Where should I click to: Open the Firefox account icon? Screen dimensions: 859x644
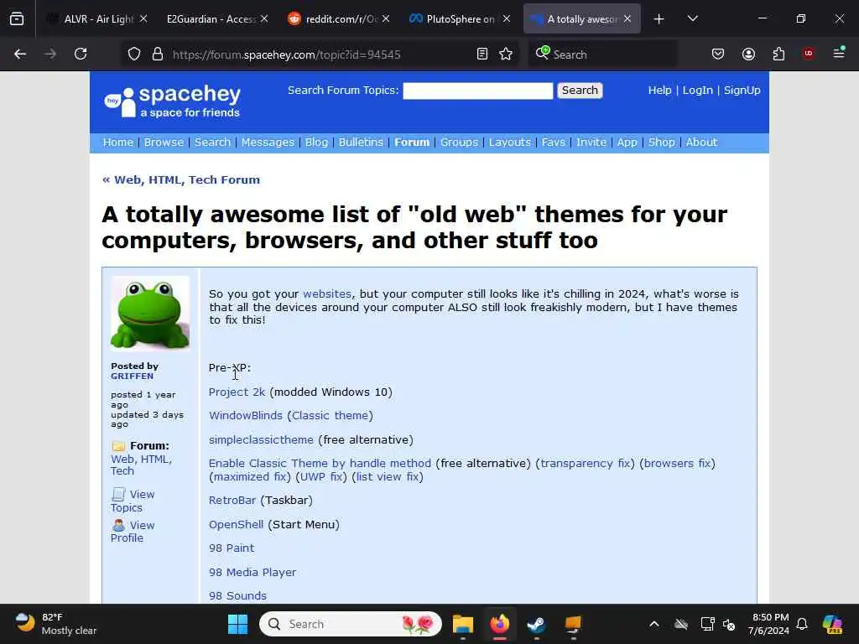[x=748, y=54]
